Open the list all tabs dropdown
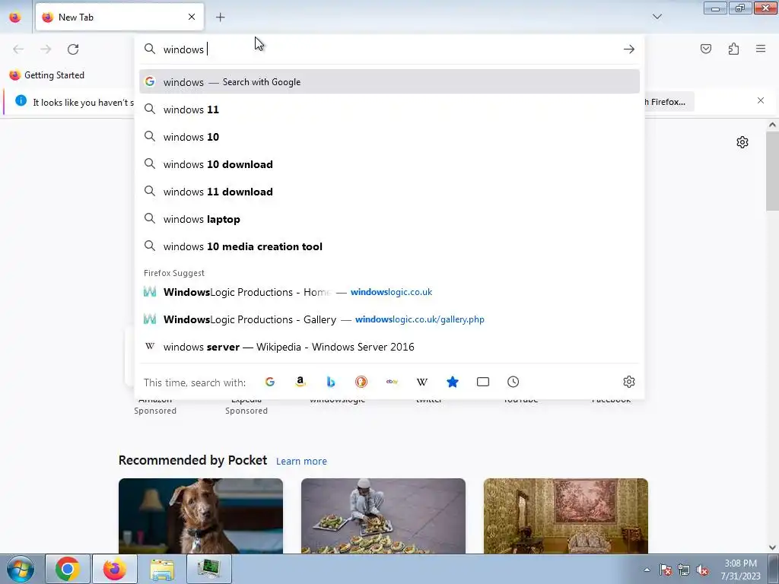The height and width of the screenshot is (584, 779). [x=657, y=17]
